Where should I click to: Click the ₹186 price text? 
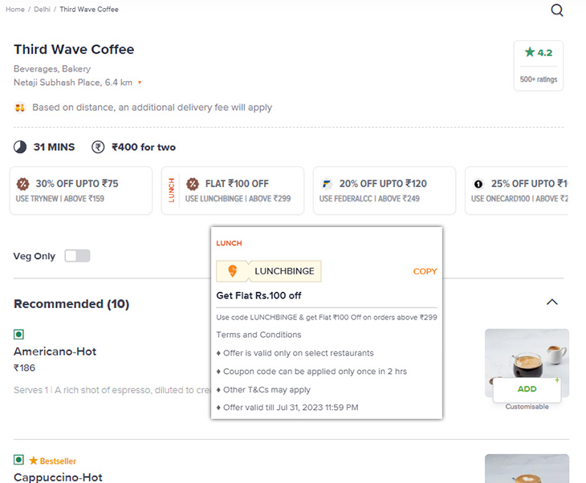[x=24, y=368]
